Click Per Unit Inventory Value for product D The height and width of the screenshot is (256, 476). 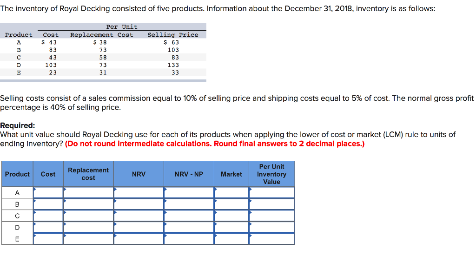click(272, 228)
